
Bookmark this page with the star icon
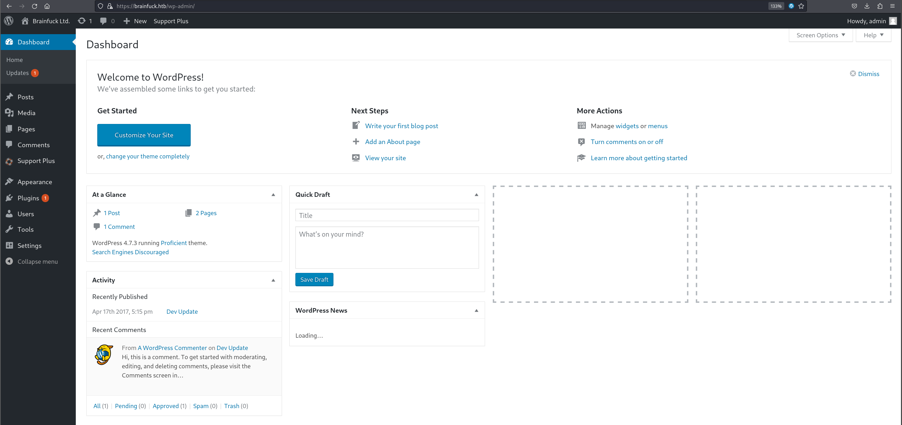(x=801, y=6)
